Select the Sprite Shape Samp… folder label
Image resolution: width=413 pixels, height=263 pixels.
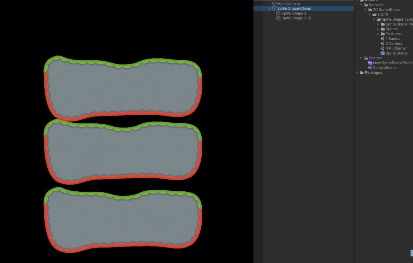click(397, 19)
